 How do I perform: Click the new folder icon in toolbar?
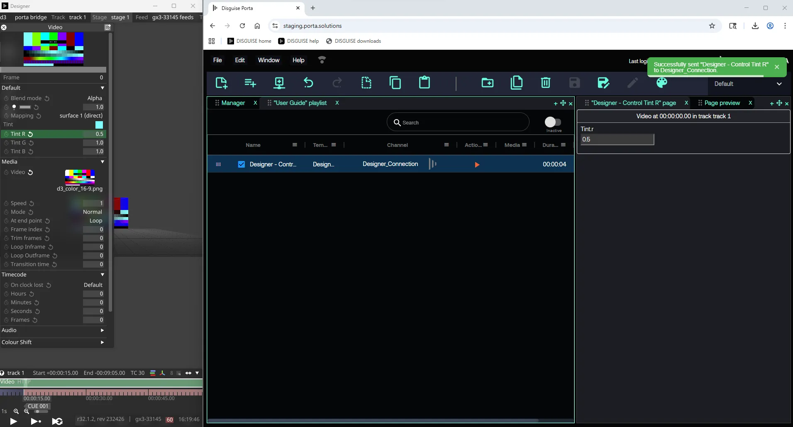click(487, 83)
